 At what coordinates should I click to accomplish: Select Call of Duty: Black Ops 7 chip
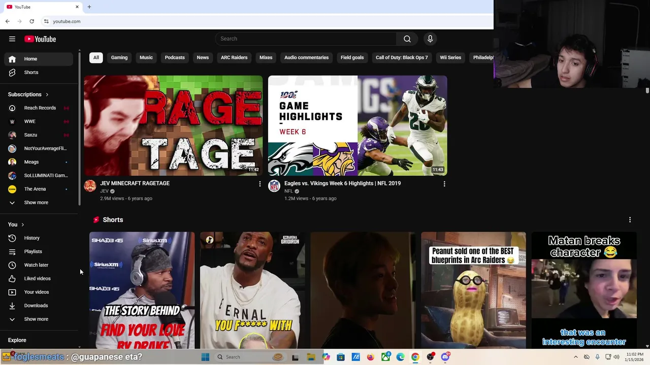[402, 58]
